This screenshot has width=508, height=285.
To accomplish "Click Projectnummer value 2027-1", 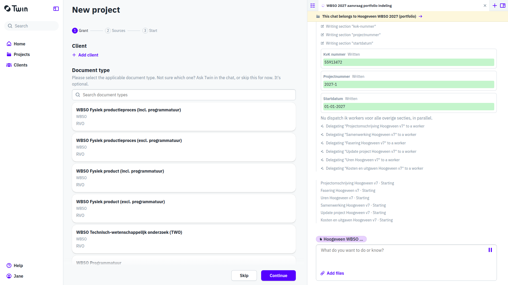I will click(409, 84).
